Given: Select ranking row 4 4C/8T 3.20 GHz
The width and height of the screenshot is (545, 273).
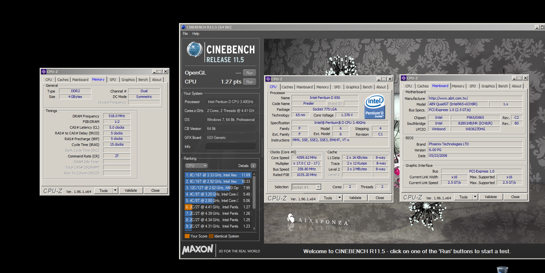Looking at the screenshot, I should pos(218,194).
